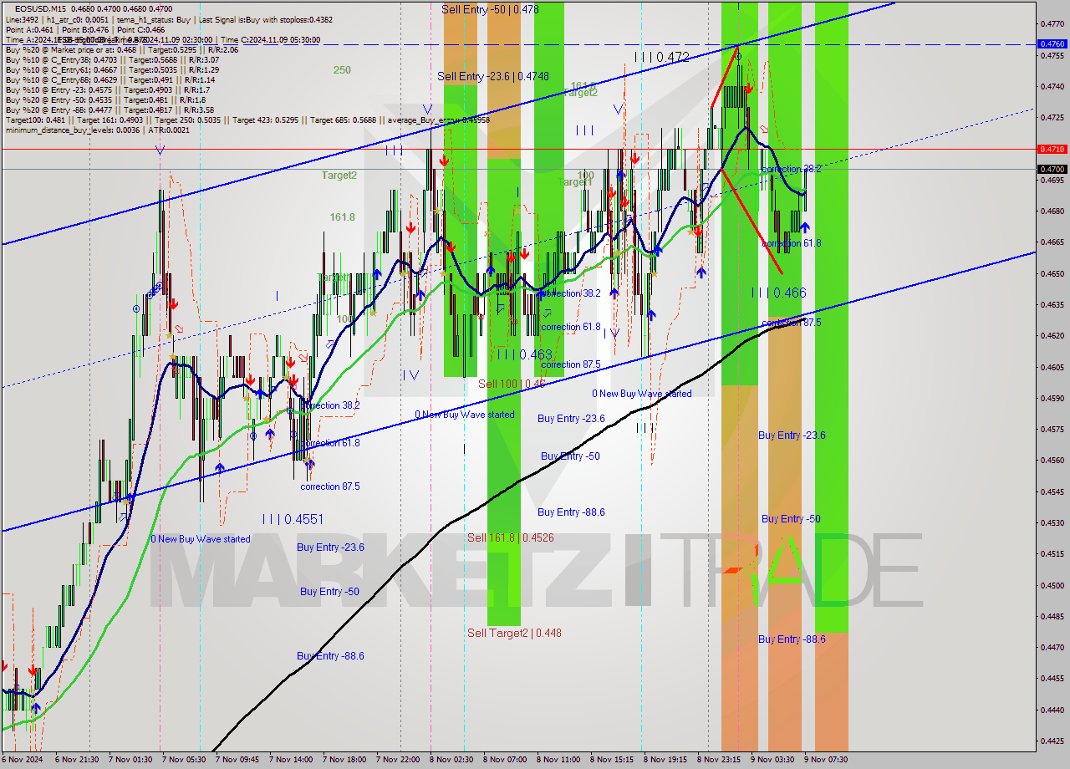Click the 0.4635 price axis label
Image resolution: width=1070 pixels, height=769 pixels.
click(1052, 304)
